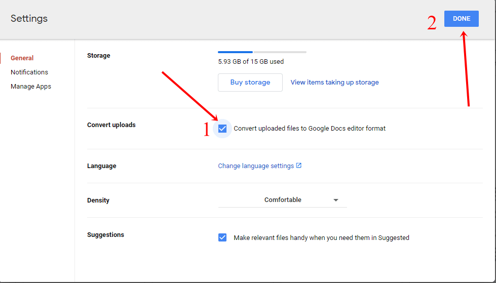Open the Change language settings link
Screen dimensions: 496x283
(256, 166)
